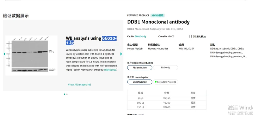Select the 100 µL size row

click(x=167, y=103)
